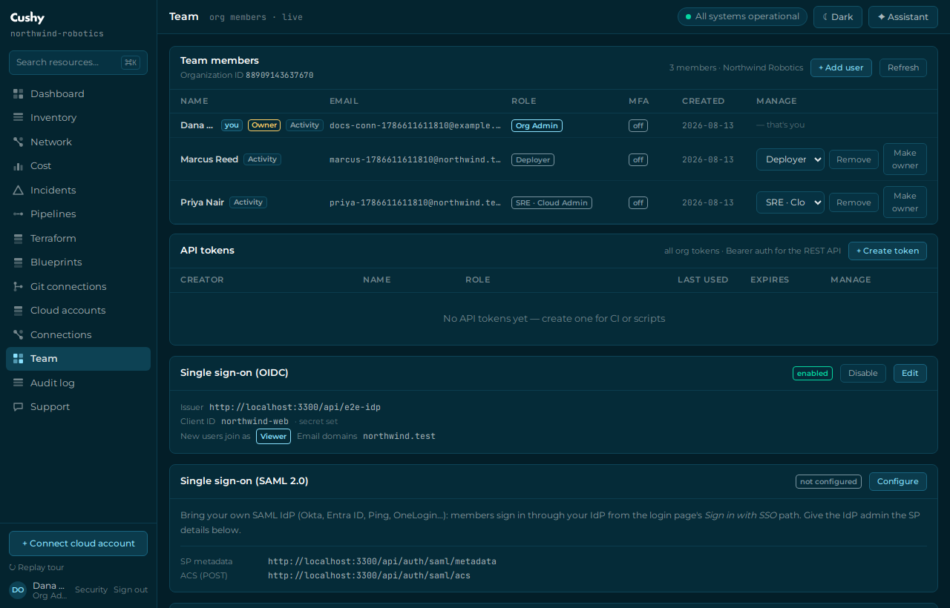950x608 pixels.
Task: Click the Git connections branch icon
Action: point(18,286)
